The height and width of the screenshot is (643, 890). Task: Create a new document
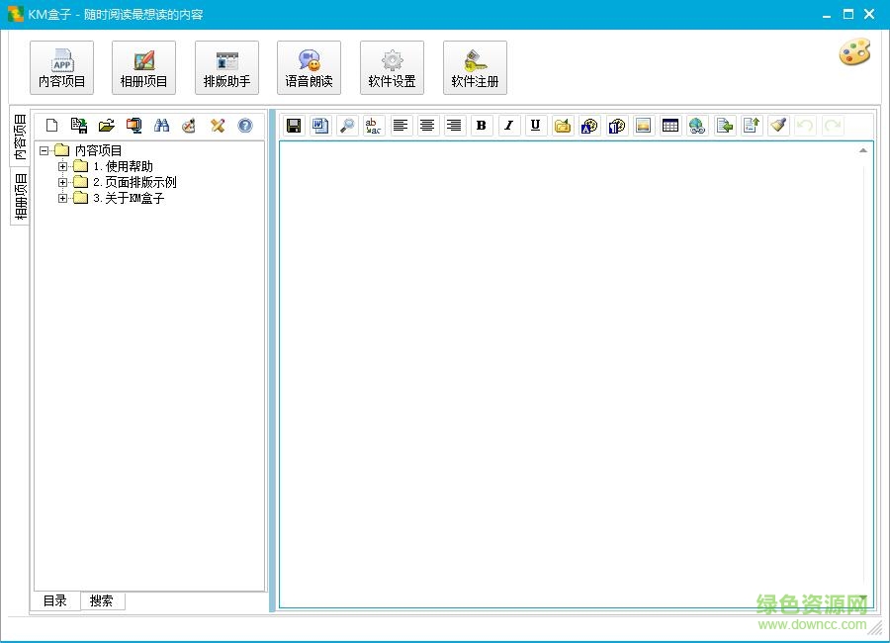point(51,126)
